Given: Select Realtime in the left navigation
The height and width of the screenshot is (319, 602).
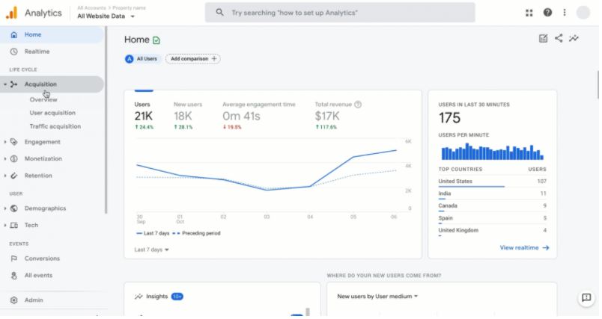Looking at the screenshot, I should tap(37, 52).
